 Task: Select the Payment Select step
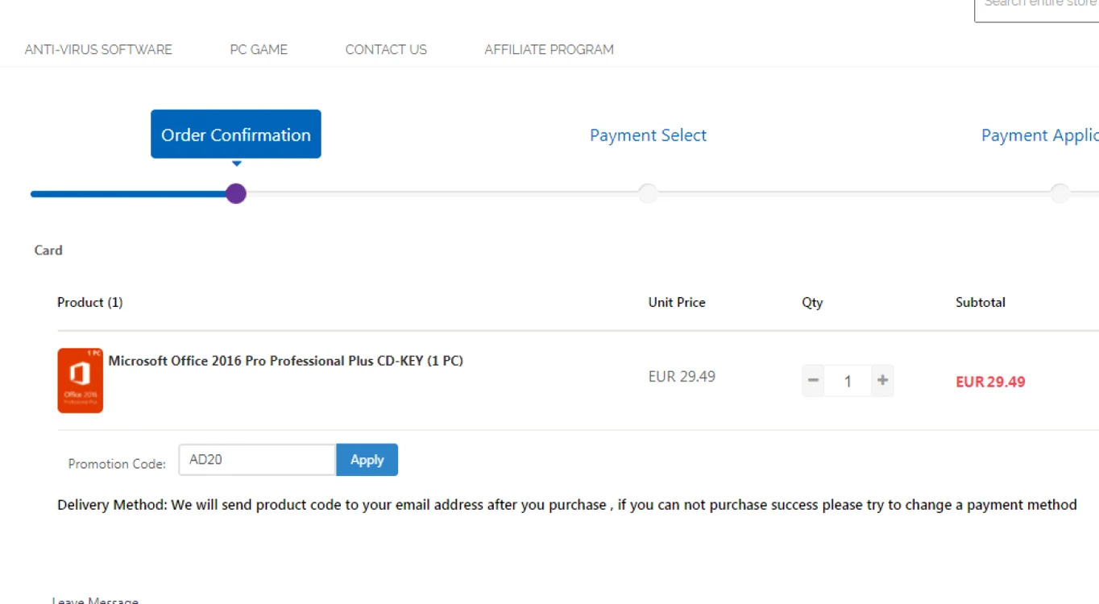648,135
